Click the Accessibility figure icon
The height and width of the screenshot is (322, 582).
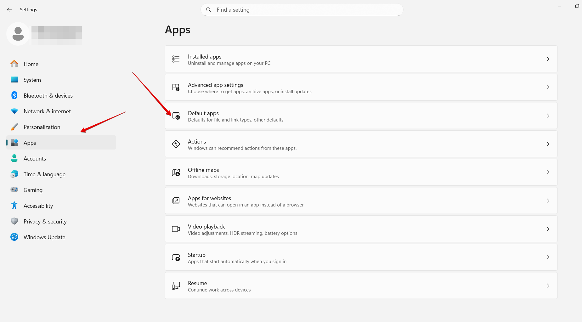(x=14, y=206)
